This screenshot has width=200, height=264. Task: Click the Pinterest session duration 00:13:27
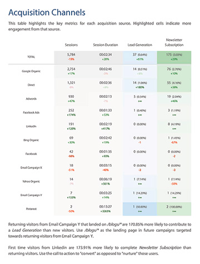pyautogui.click(x=106, y=207)
